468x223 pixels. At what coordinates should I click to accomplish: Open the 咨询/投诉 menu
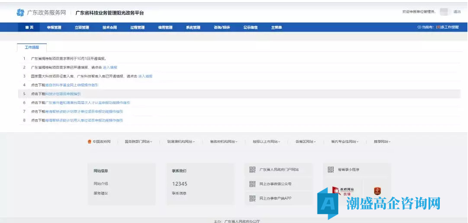point(222,28)
